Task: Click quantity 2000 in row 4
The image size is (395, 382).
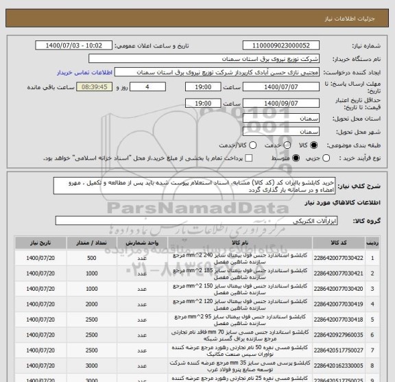Action: coord(91,305)
